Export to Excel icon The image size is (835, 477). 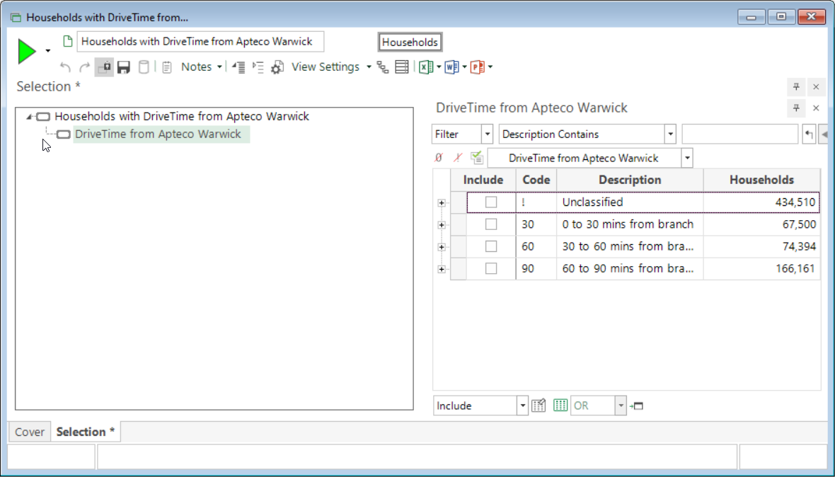[425, 67]
